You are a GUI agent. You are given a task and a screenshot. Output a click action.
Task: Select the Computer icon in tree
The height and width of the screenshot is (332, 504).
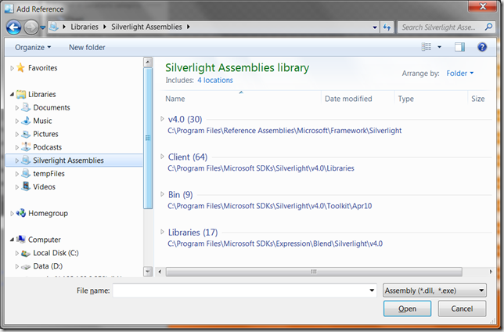click(21, 240)
